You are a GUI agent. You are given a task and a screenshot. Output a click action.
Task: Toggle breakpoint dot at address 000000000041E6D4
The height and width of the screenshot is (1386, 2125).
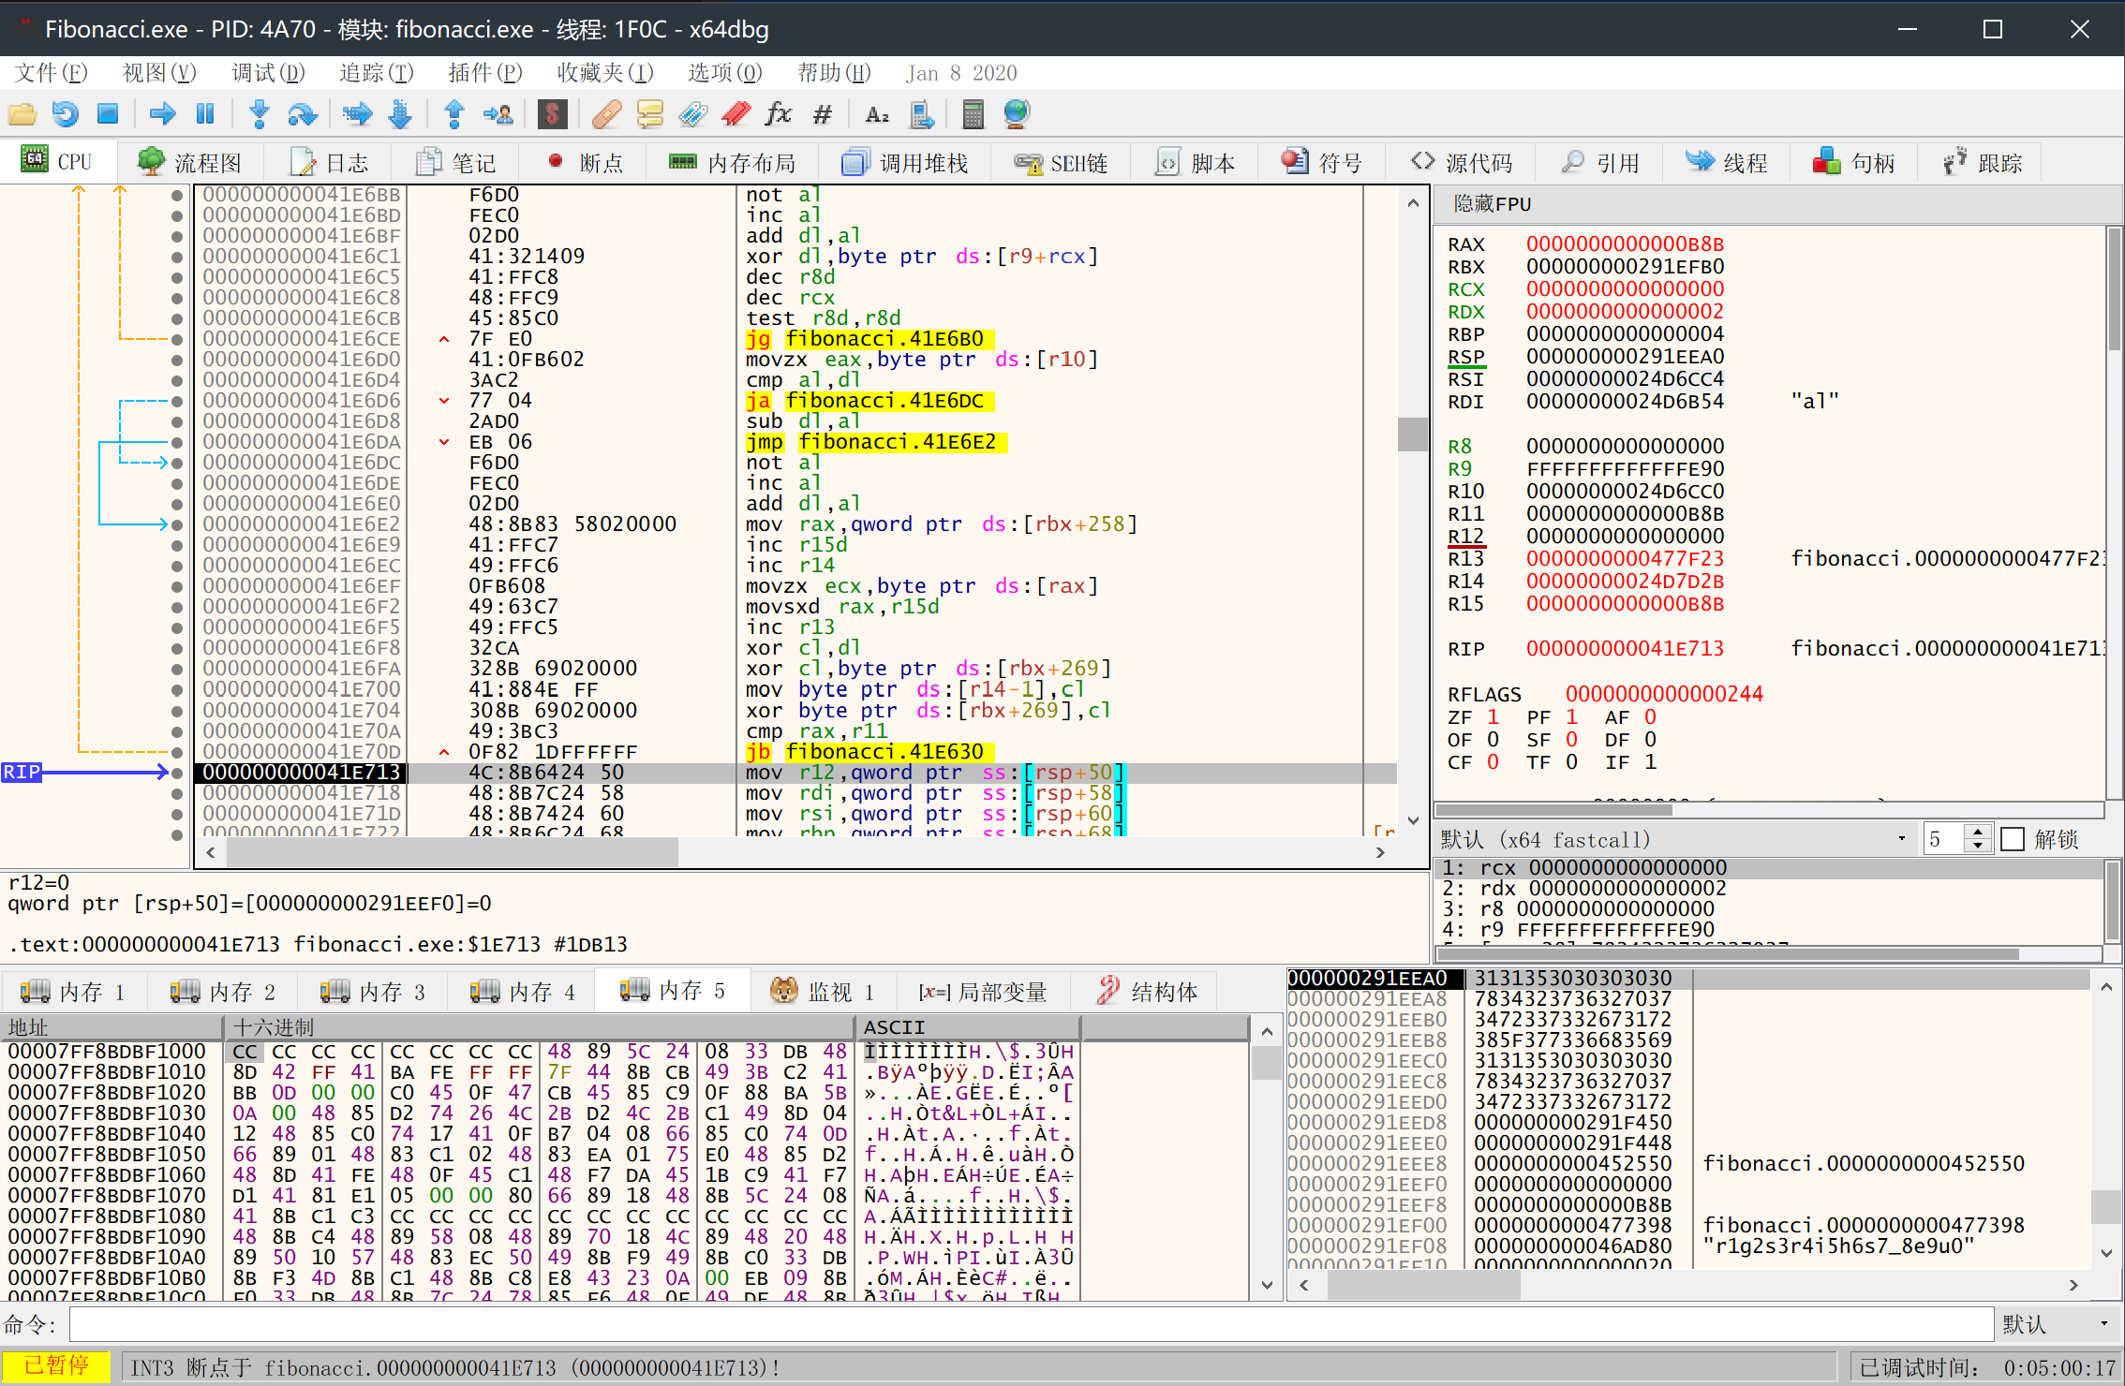(177, 380)
